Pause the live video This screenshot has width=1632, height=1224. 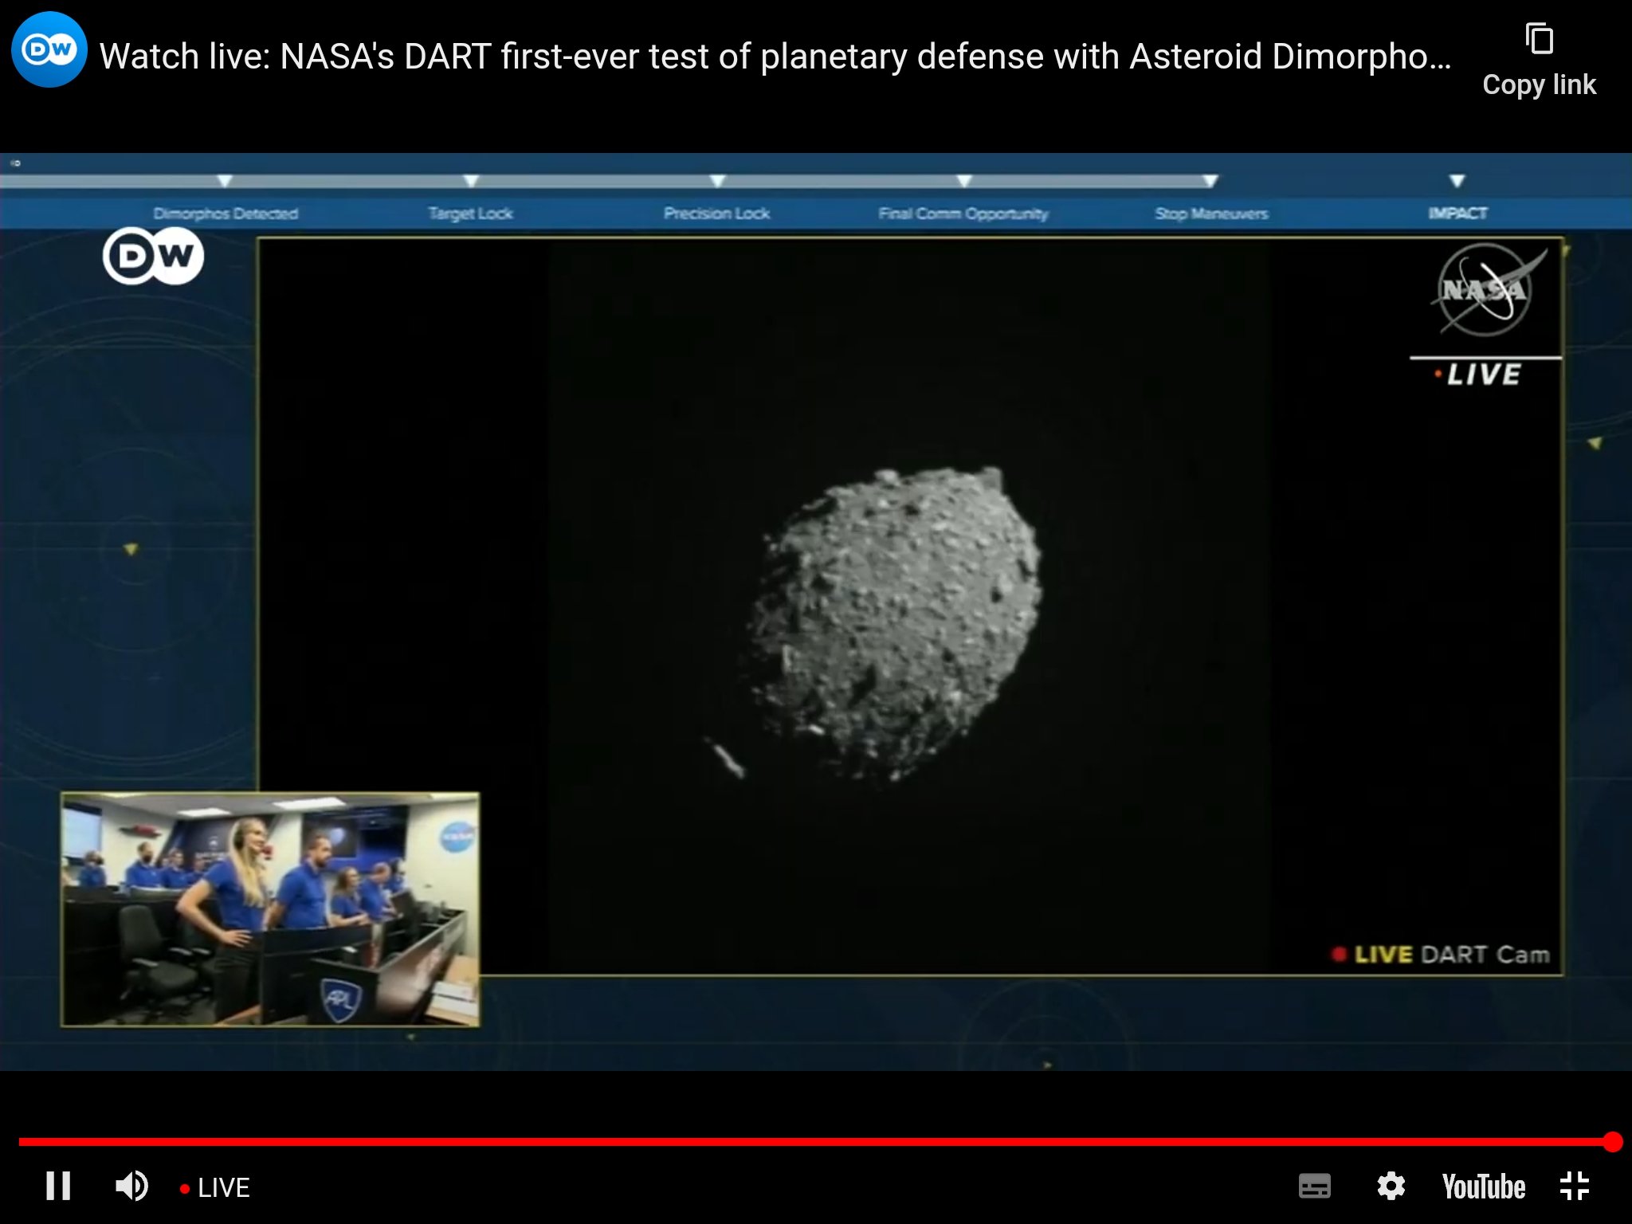57,1187
